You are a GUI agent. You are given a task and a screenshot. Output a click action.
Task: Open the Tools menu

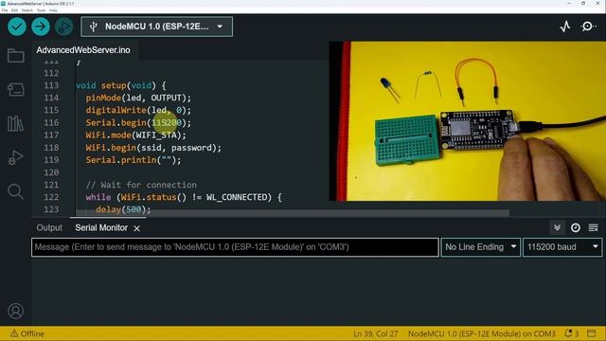point(41,10)
